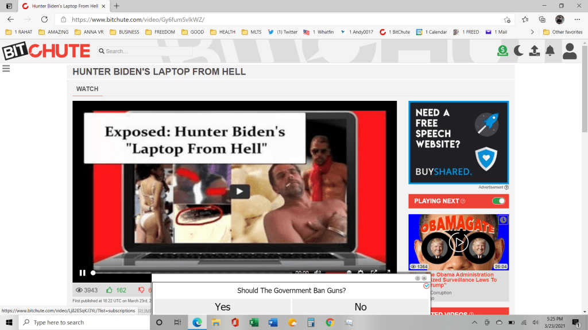Click the video progress bar

189,273
